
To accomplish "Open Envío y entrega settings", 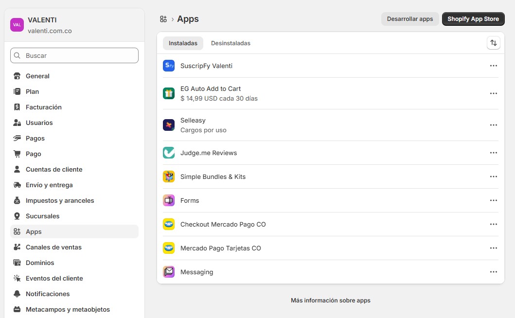I will click(x=74, y=185).
